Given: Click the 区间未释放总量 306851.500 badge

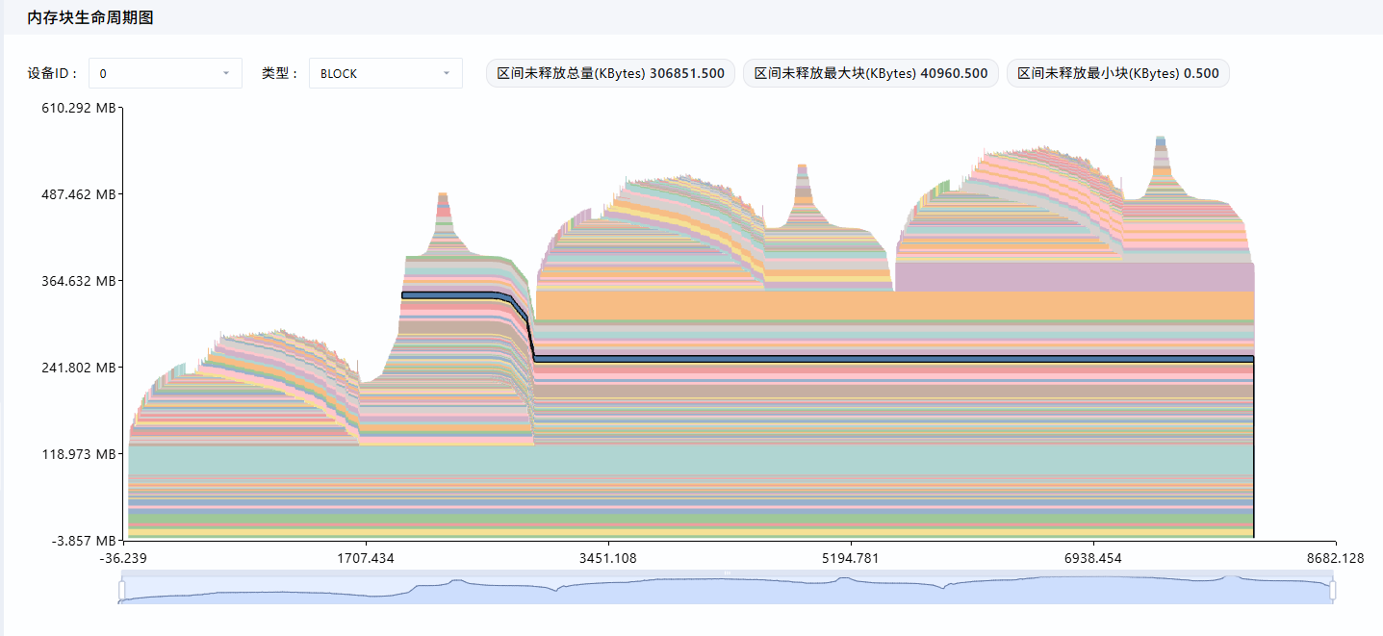Looking at the screenshot, I should pos(610,73).
